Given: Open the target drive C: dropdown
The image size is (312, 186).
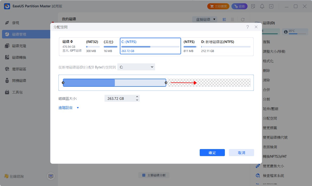Looking at the screenshot, I should (x=136, y=67).
